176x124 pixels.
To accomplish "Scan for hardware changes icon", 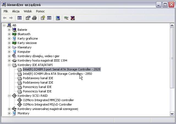I will point(58,18).
